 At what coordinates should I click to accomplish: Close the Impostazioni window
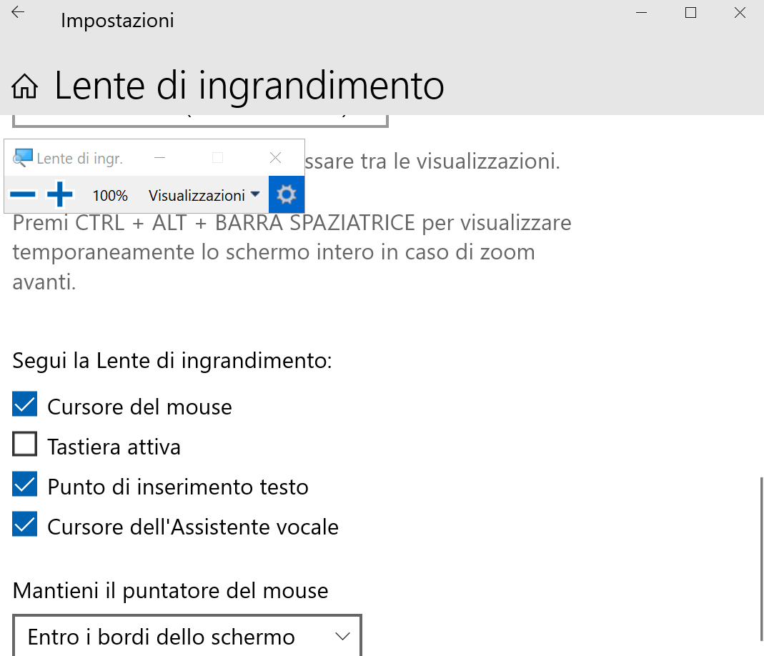click(740, 13)
